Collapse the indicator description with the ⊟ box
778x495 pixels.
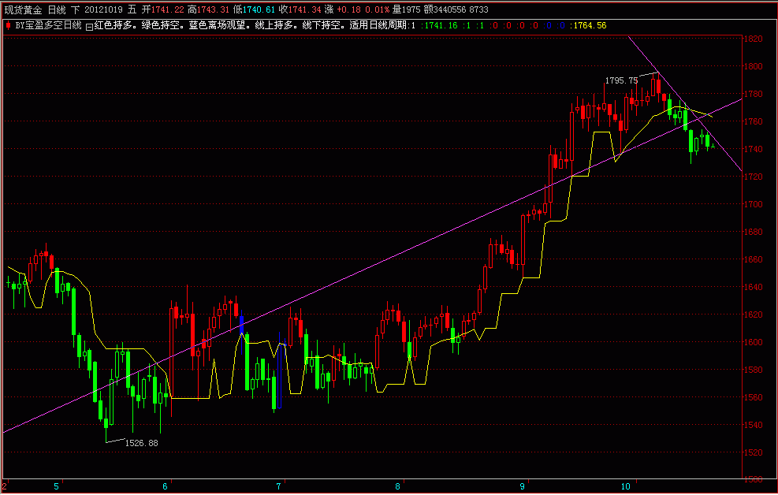[89, 26]
